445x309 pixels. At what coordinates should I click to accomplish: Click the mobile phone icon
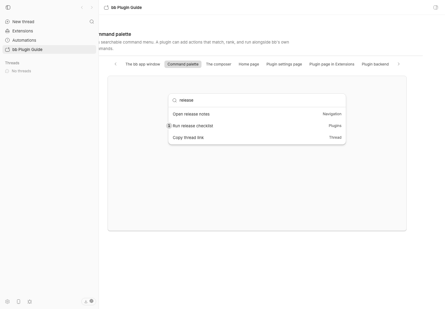tap(19, 302)
